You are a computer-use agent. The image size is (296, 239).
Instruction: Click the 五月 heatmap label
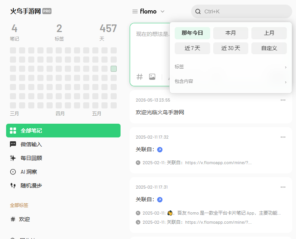[x=97, y=113]
